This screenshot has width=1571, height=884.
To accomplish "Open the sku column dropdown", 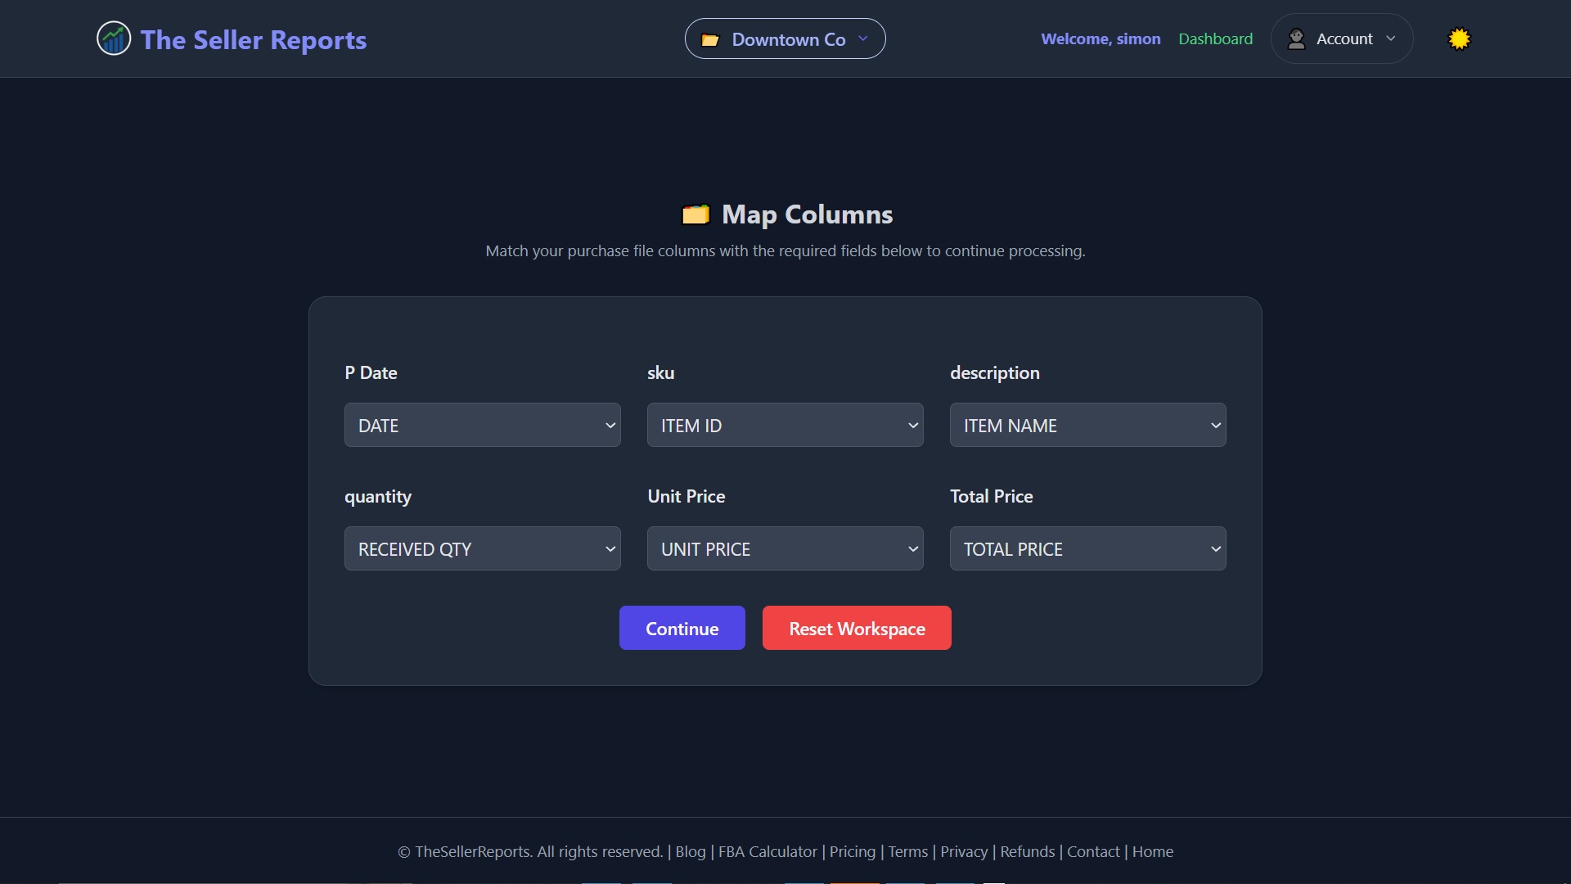I will [x=785, y=425].
